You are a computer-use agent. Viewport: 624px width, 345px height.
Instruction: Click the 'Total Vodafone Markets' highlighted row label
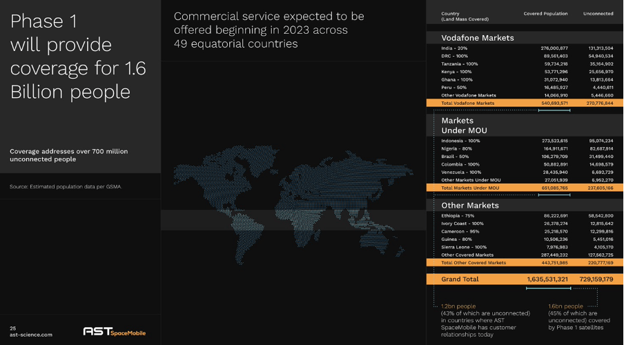pyautogui.click(x=467, y=103)
